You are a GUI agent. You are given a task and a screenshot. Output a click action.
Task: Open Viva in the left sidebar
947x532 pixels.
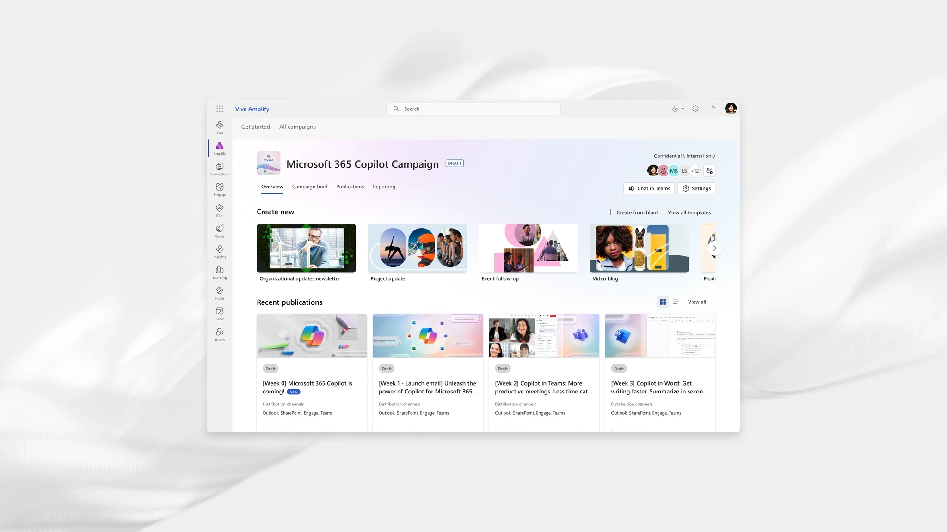coord(220,127)
